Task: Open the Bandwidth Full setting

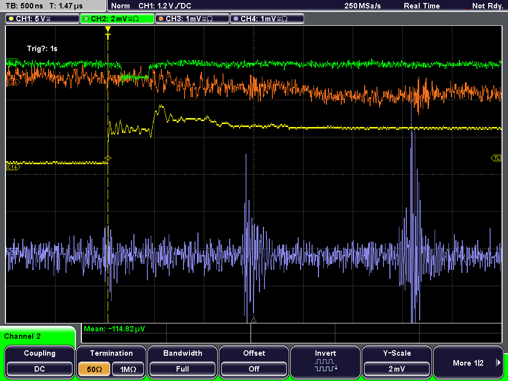Action: (x=183, y=362)
